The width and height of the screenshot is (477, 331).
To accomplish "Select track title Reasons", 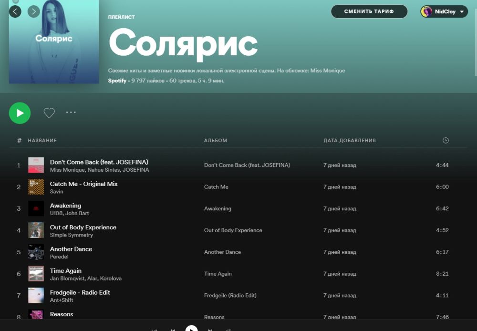I will [x=62, y=314].
